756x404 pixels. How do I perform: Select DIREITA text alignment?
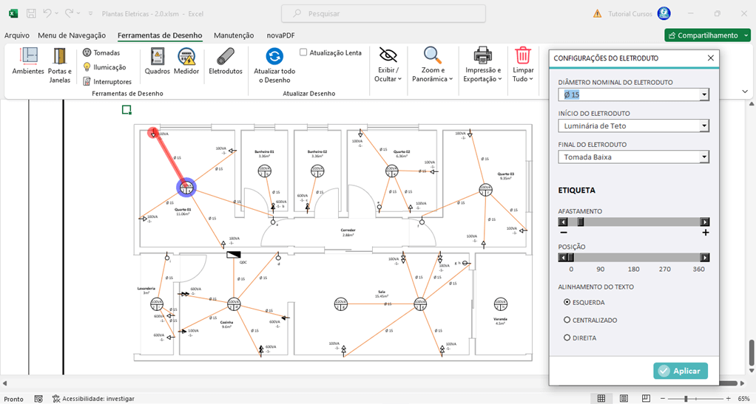tap(567, 338)
